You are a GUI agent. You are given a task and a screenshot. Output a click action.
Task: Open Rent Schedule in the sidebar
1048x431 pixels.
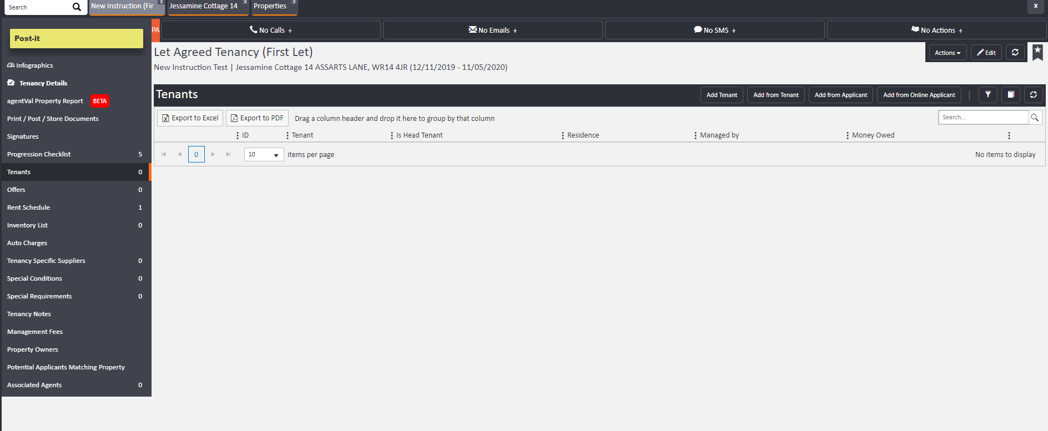(29, 207)
